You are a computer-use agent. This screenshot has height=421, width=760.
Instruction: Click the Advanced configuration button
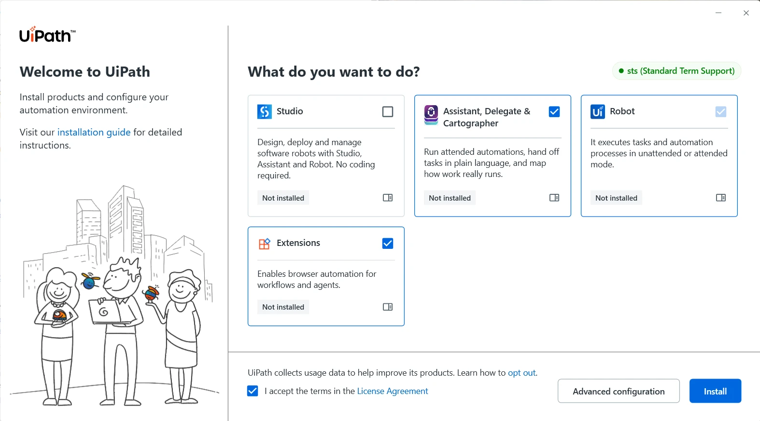click(x=619, y=391)
